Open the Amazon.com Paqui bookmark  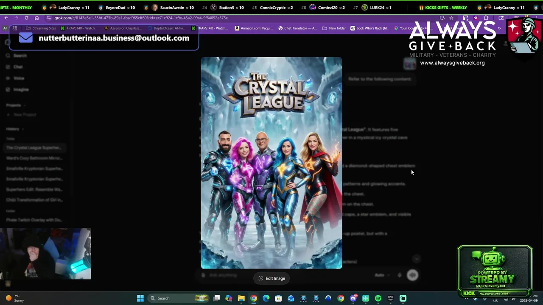click(x=254, y=28)
